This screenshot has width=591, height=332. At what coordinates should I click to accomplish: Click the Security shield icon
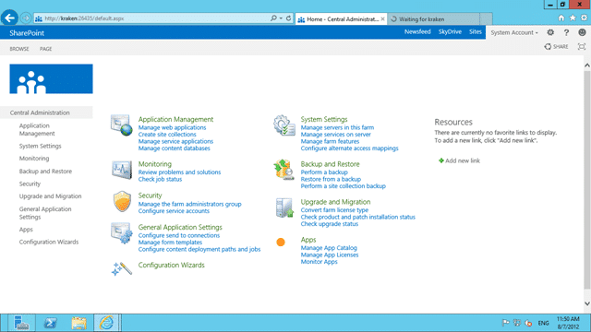pyautogui.click(x=122, y=201)
